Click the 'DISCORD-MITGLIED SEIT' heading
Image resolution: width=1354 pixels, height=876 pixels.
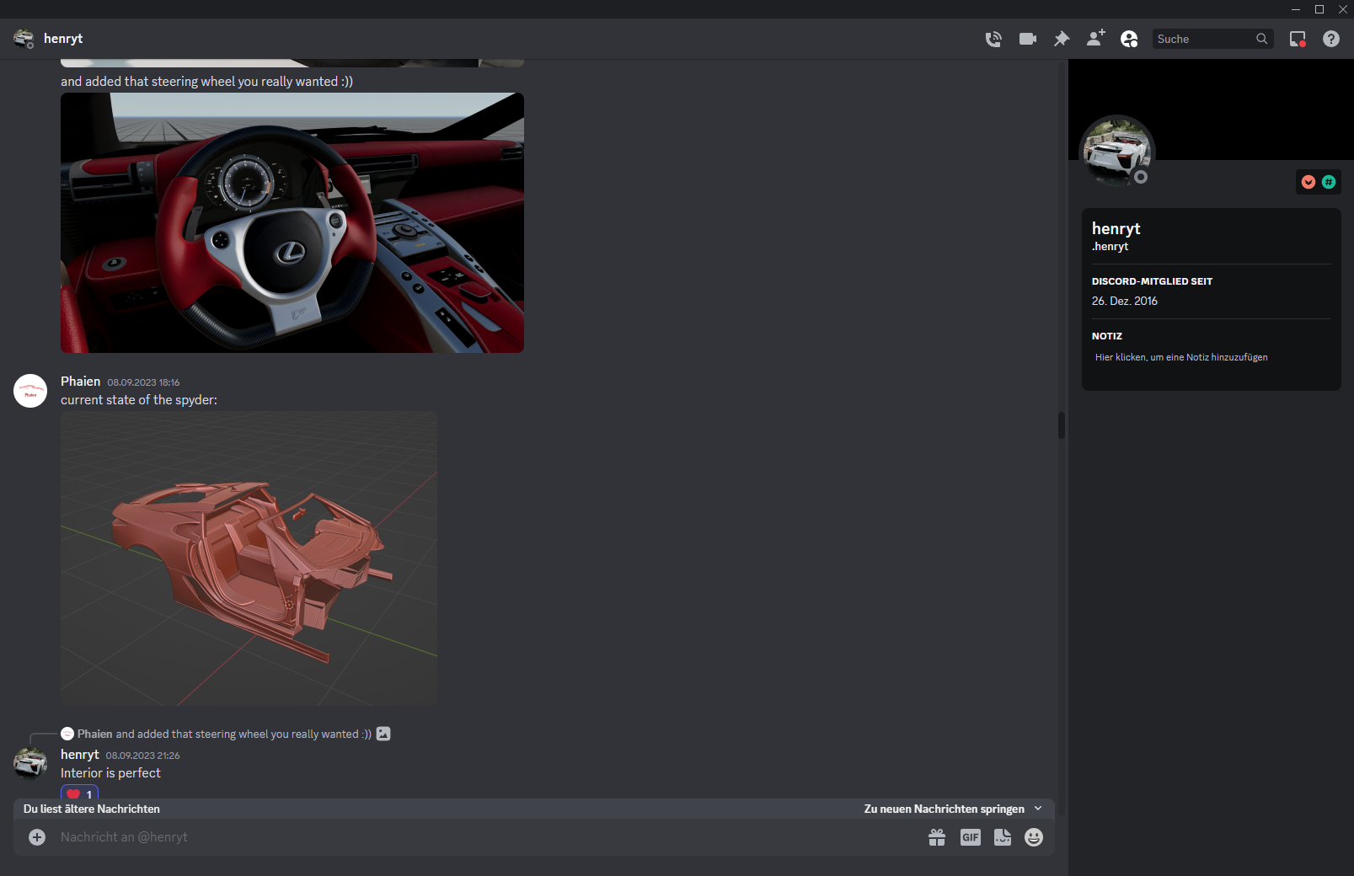[x=1152, y=281]
